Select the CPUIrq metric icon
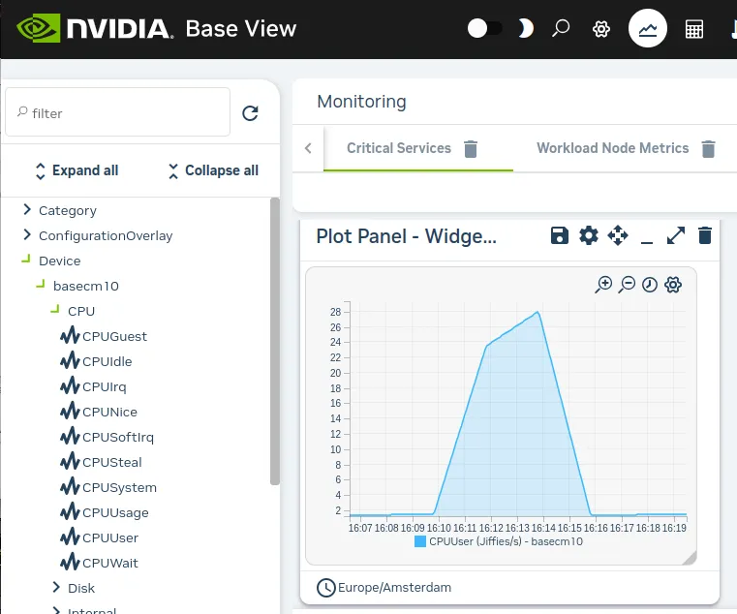The image size is (737, 614). [70, 386]
